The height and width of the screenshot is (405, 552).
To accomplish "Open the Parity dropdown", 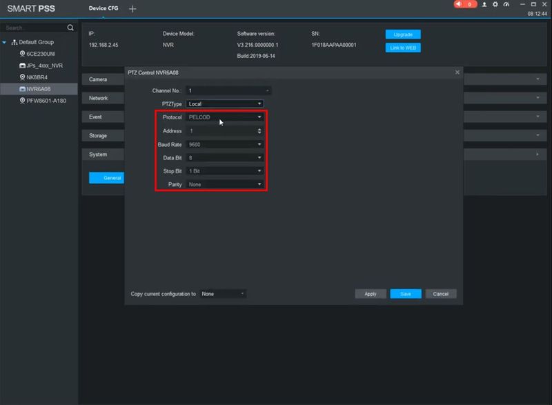I will click(225, 184).
